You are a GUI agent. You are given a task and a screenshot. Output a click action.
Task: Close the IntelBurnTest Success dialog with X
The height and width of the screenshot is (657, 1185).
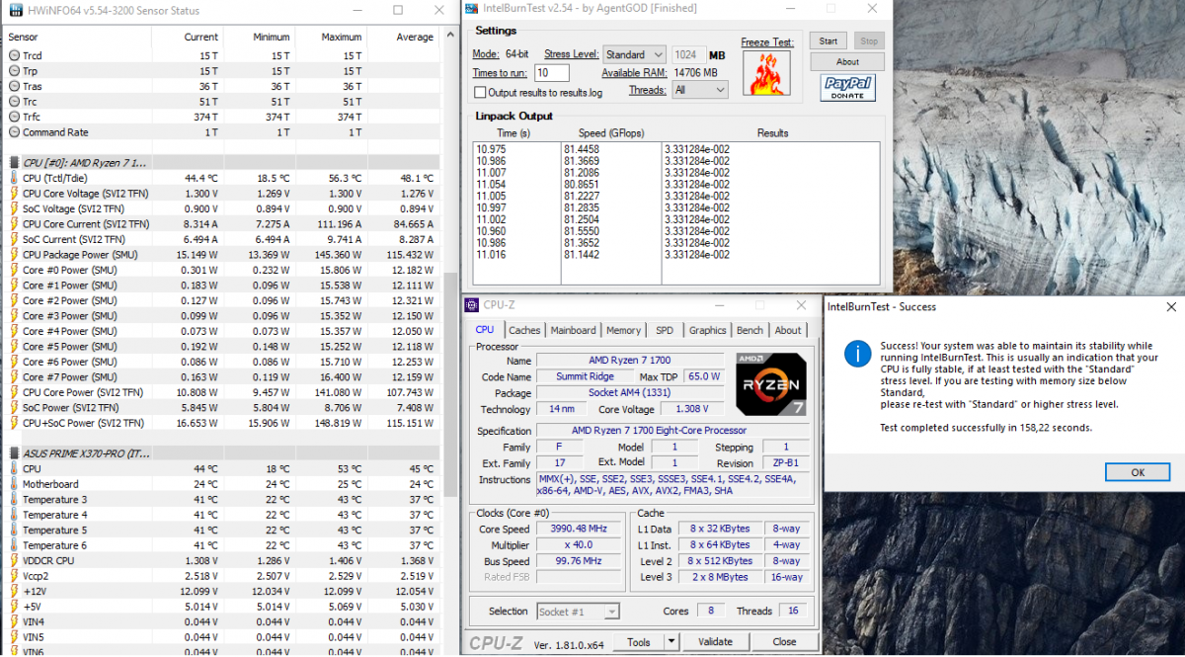[1171, 307]
